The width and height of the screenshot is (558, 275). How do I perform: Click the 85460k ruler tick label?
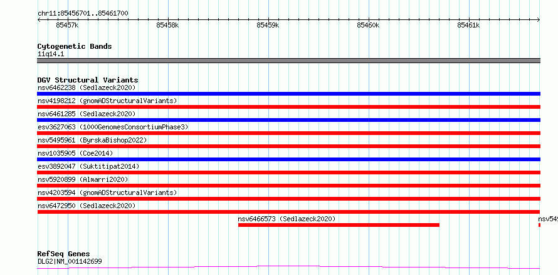(x=368, y=25)
